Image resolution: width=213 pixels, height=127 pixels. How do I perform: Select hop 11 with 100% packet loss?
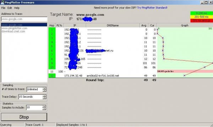coord(52,72)
